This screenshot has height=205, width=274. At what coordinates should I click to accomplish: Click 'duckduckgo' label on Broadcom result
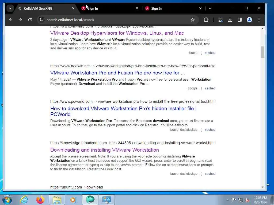pyautogui.click(x=189, y=174)
